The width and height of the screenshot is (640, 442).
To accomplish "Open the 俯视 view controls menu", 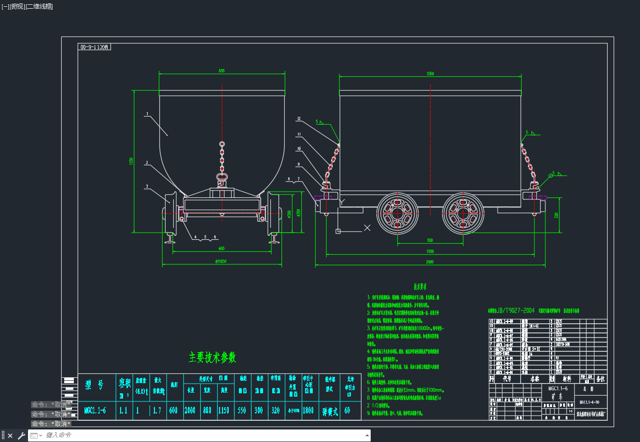I will pos(17,6).
